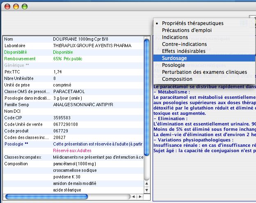
Task: Click the Code CIP value 3595583
Action: tap(62, 118)
